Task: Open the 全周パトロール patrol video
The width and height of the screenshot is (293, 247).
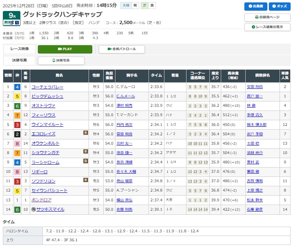Action: tap(122, 49)
